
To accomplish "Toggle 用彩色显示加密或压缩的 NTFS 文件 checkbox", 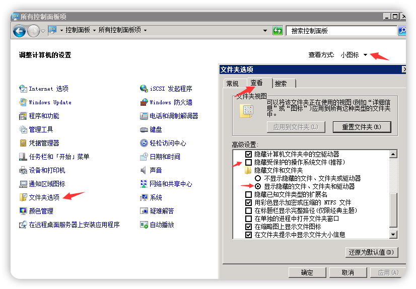I will (x=248, y=202).
